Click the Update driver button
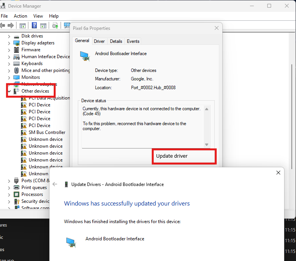The image size is (296, 261). click(184, 156)
